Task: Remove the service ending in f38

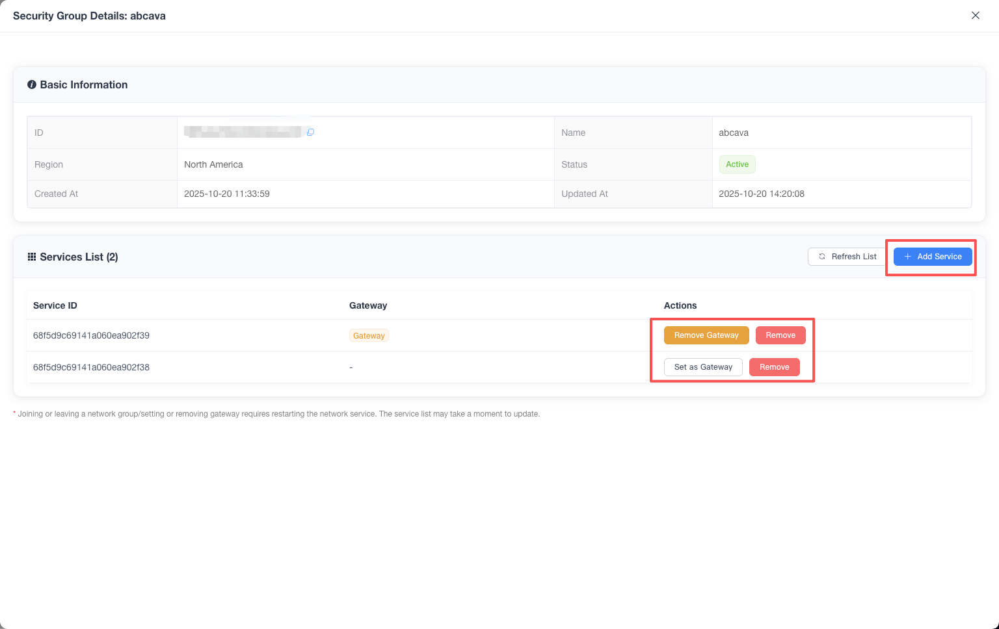Action: pyautogui.click(x=774, y=367)
